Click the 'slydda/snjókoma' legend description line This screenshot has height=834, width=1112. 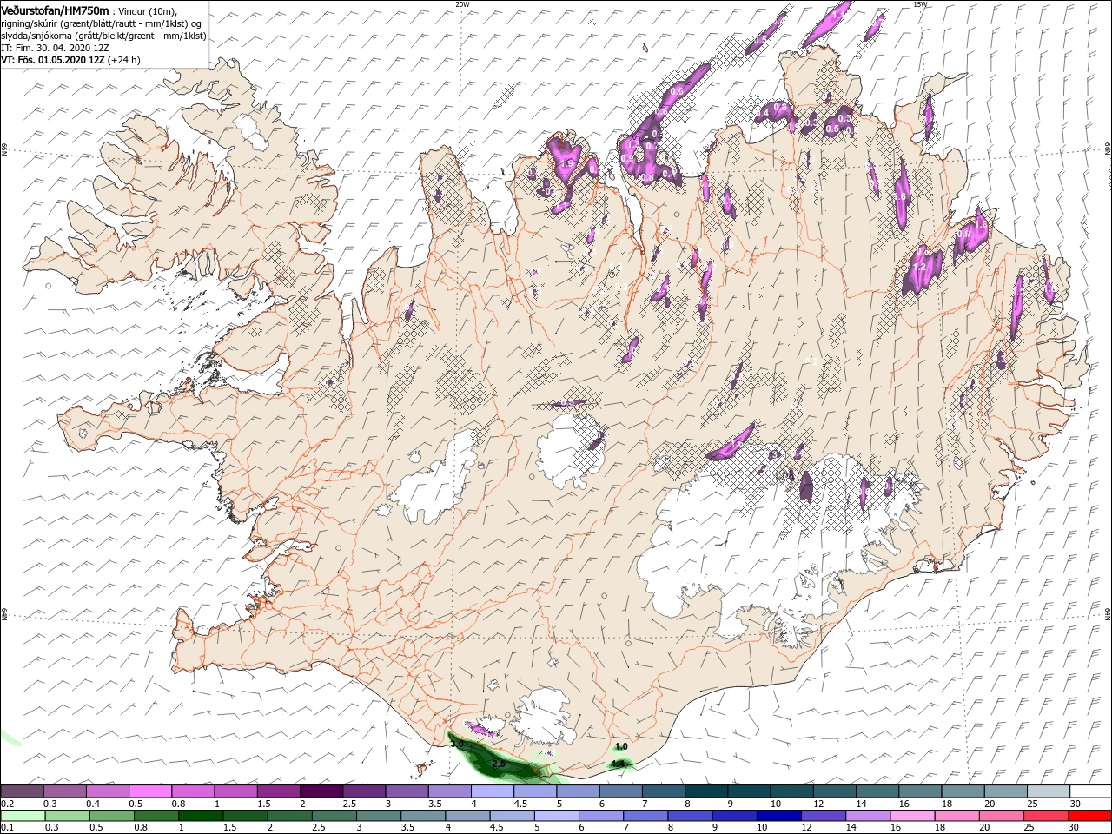coord(103,35)
